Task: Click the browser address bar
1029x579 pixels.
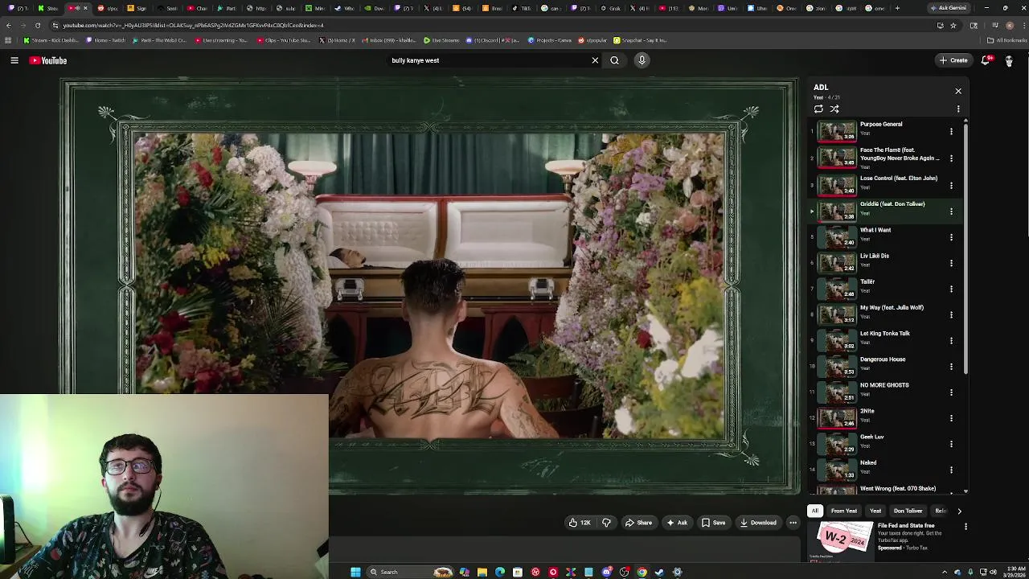Action: point(482,25)
